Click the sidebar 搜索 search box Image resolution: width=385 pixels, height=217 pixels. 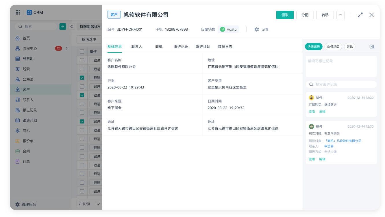pos(36,26)
